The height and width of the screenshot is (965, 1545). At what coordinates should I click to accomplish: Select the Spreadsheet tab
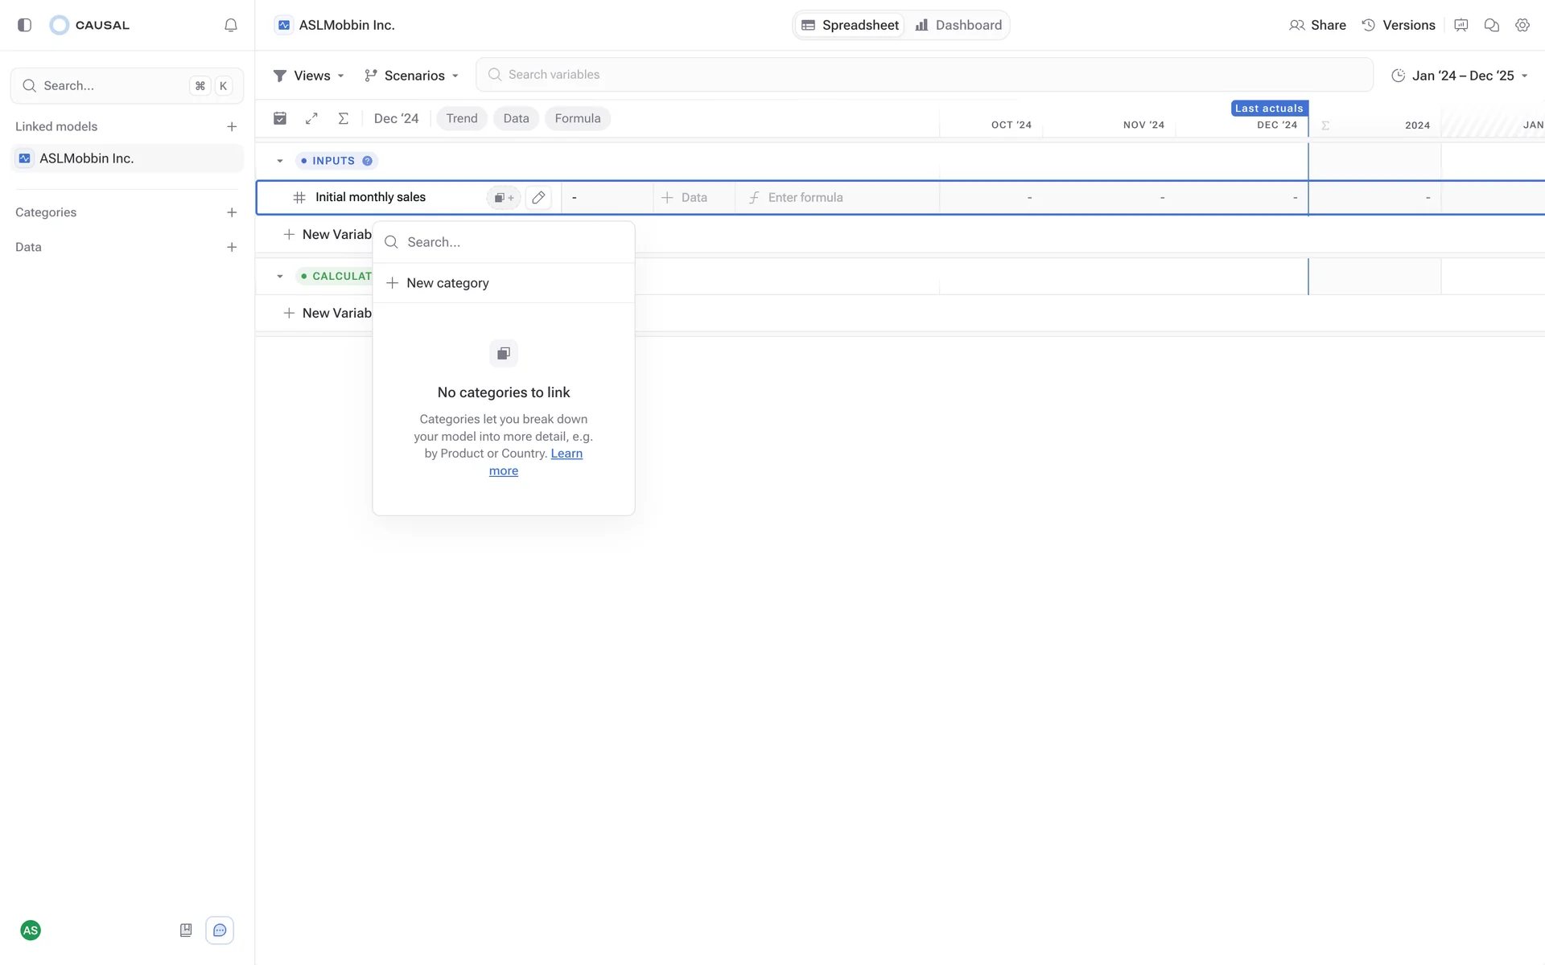851,25
